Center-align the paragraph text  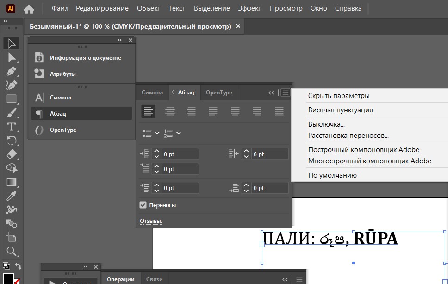tap(170, 111)
